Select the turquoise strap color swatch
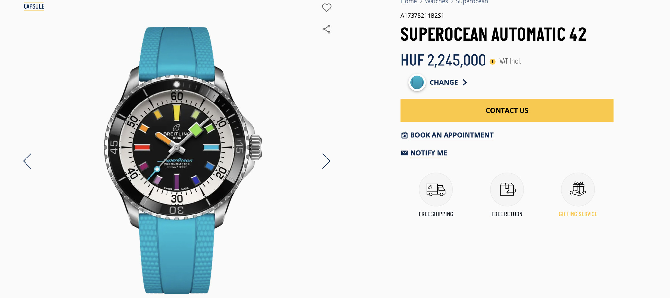The image size is (670, 298). point(417,83)
